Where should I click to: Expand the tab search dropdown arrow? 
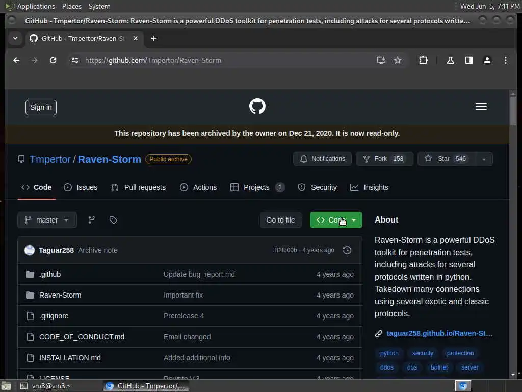point(15,38)
